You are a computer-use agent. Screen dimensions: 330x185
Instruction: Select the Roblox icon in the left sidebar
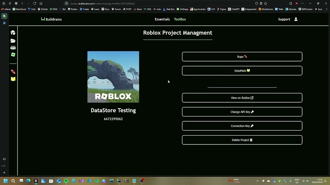[x=13, y=54]
